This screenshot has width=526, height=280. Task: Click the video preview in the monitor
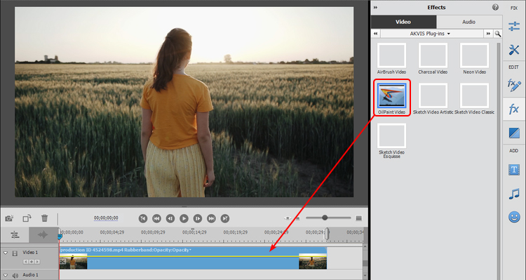point(184,102)
